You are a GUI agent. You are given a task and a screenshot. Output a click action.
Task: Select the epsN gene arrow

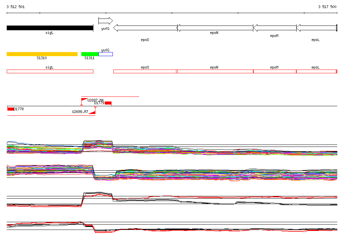[x=215, y=28]
